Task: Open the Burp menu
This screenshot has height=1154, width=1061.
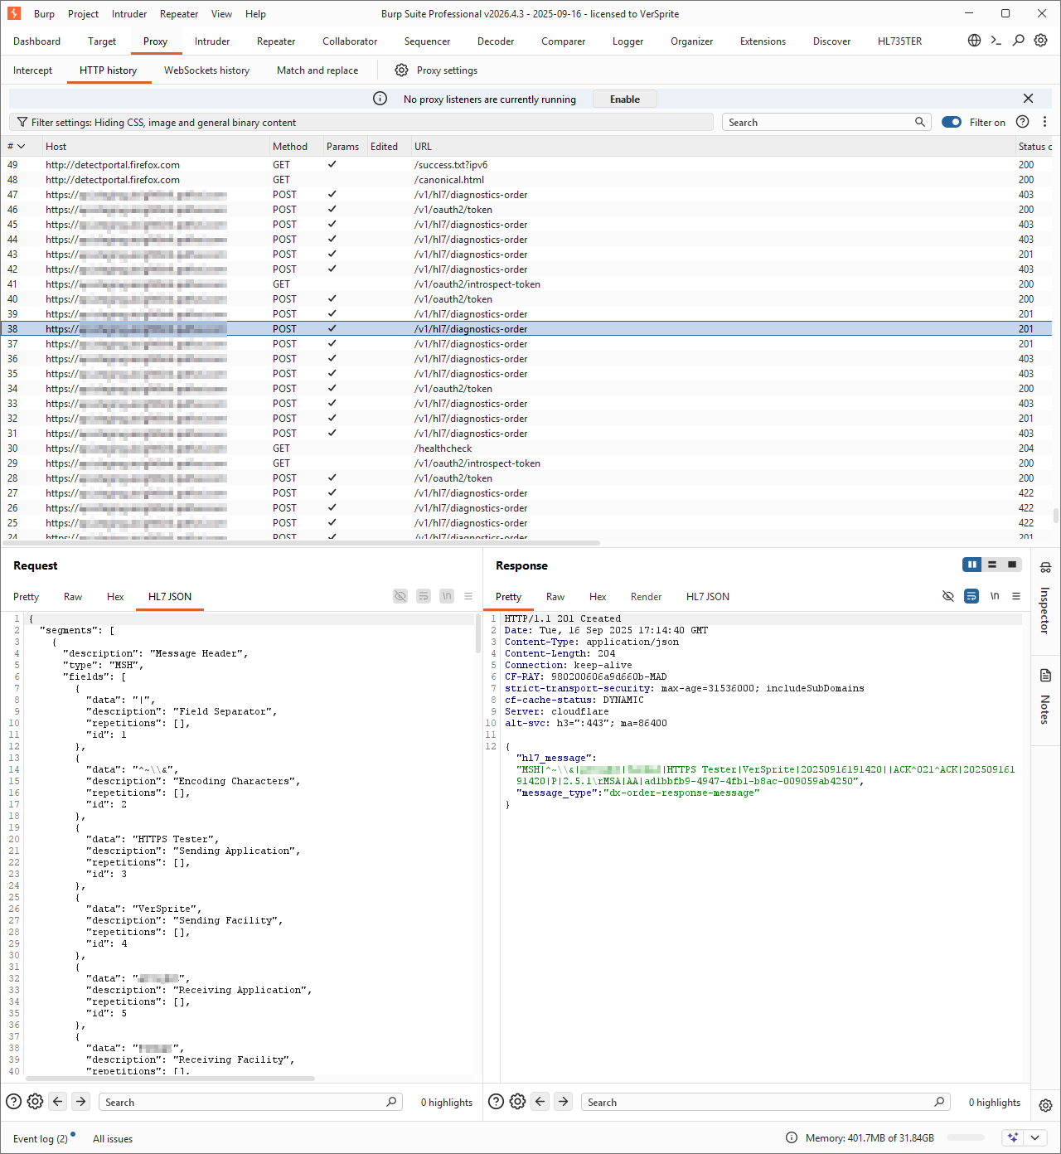Action: pyautogui.click(x=44, y=14)
